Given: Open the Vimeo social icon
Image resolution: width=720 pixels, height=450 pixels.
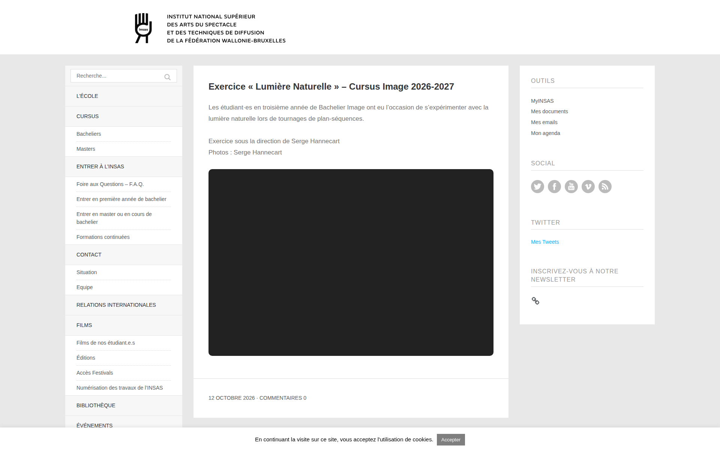Looking at the screenshot, I should [588, 186].
